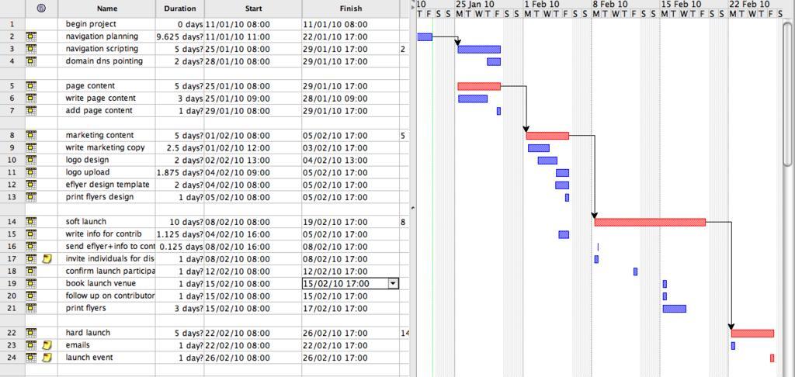This screenshot has width=795, height=377.
Task: Click the Duration column header
Action: click(180, 9)
